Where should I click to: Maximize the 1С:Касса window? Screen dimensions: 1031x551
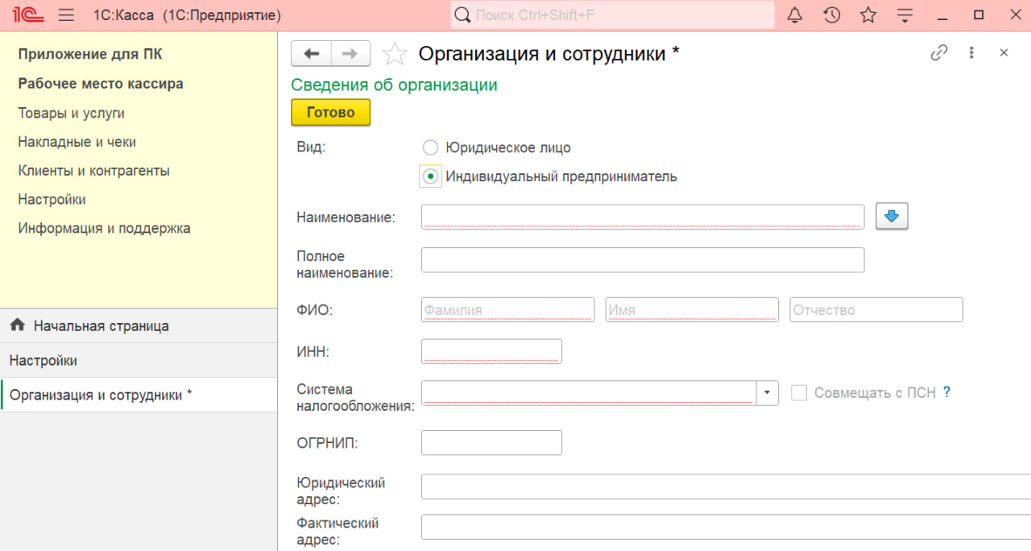click(x=979, y=15)
